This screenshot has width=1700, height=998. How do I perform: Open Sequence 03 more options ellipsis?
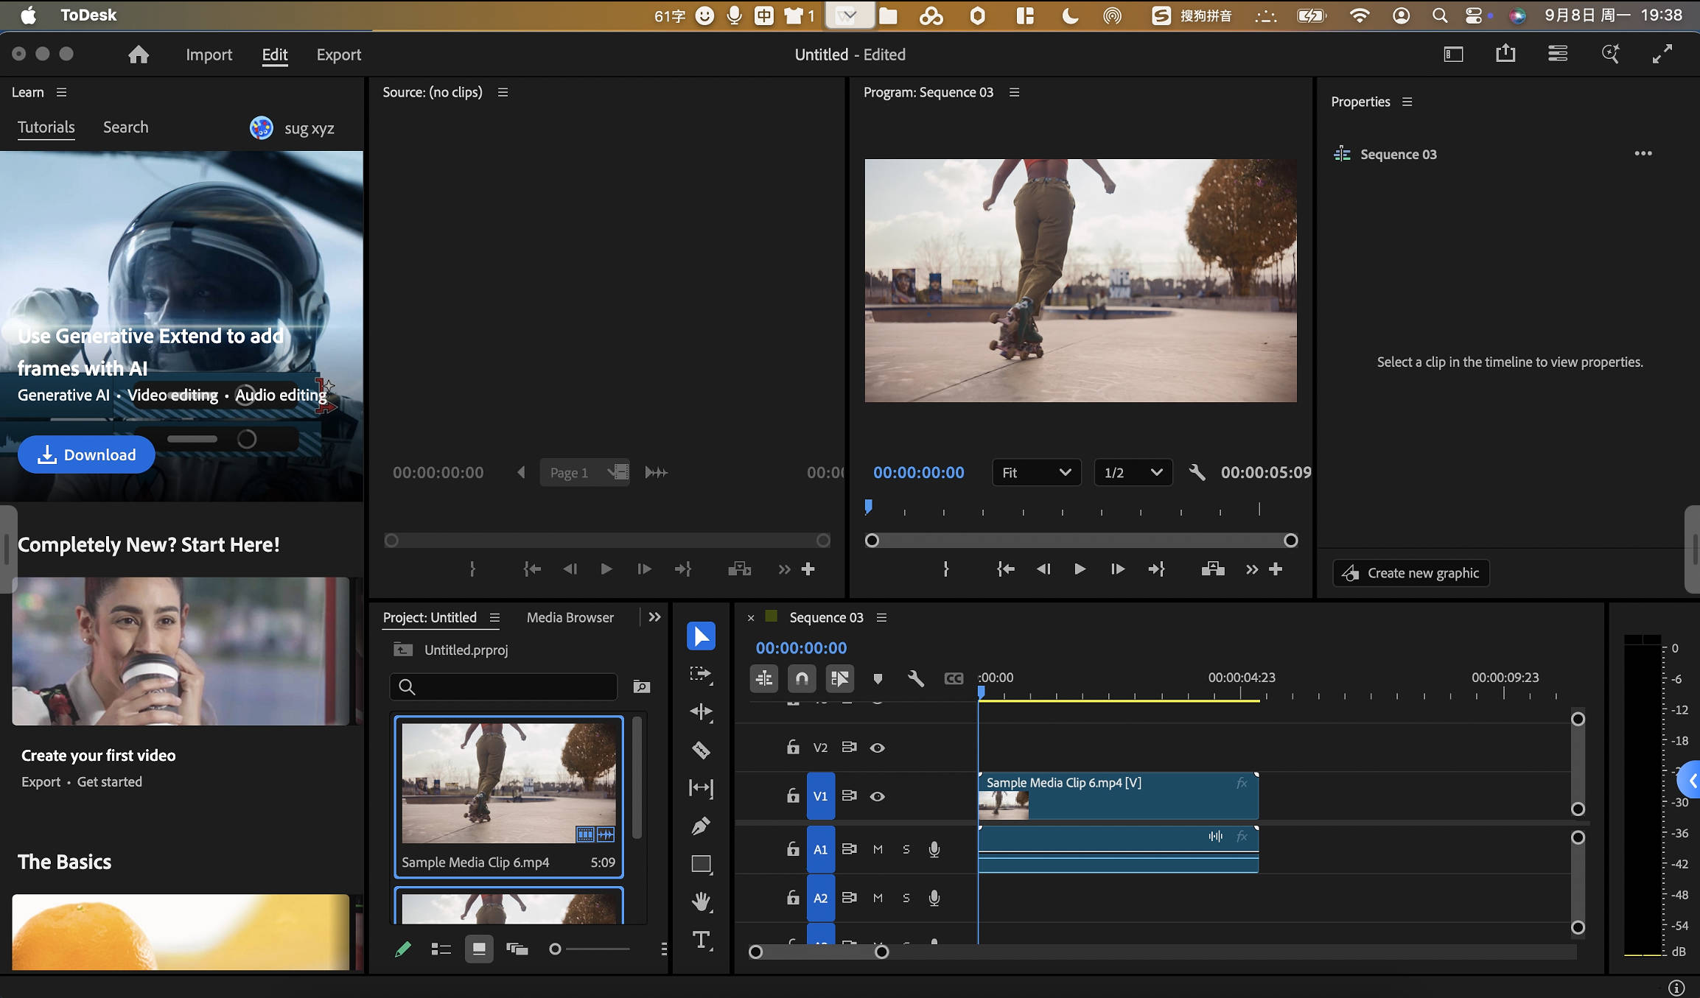tap(1643, 153)
